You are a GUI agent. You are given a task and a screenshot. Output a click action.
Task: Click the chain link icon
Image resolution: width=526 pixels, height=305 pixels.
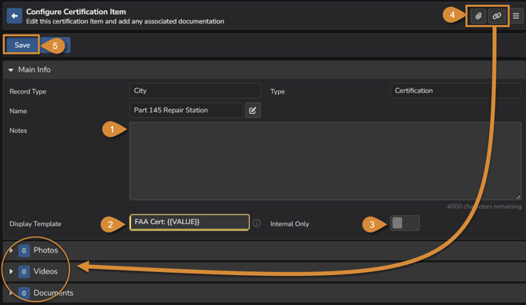coord(497,16)
